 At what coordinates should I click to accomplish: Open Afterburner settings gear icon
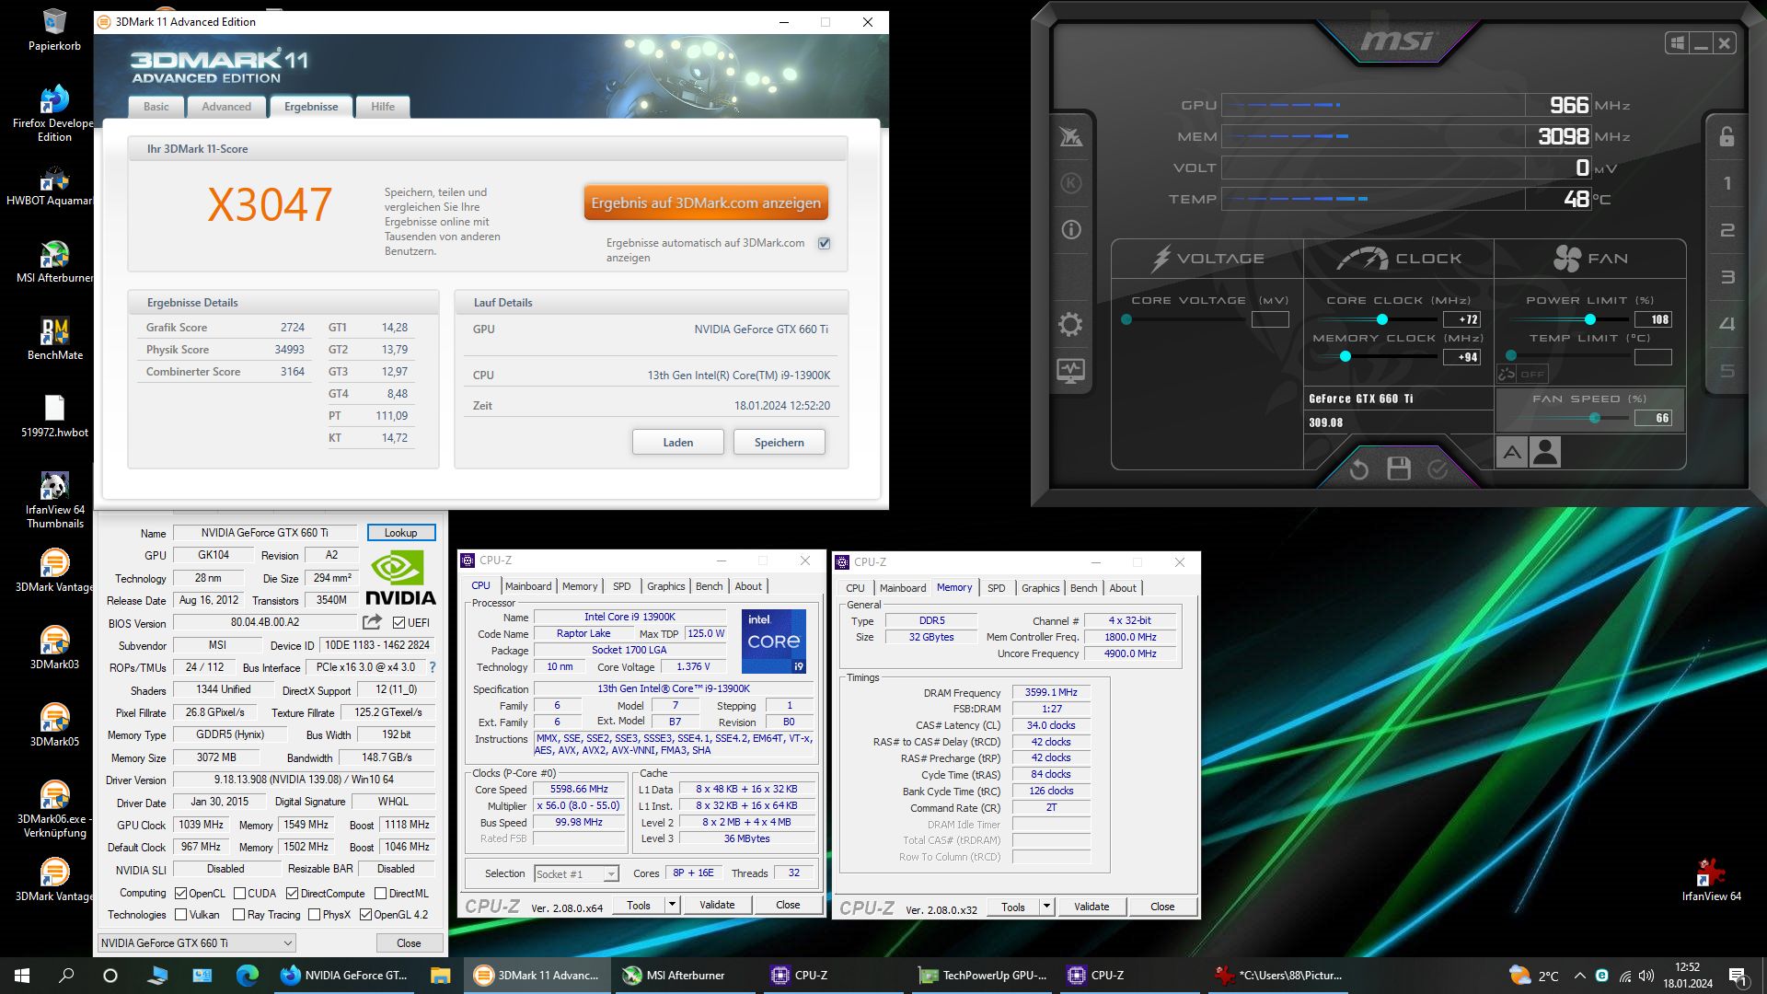point(1070,324)
